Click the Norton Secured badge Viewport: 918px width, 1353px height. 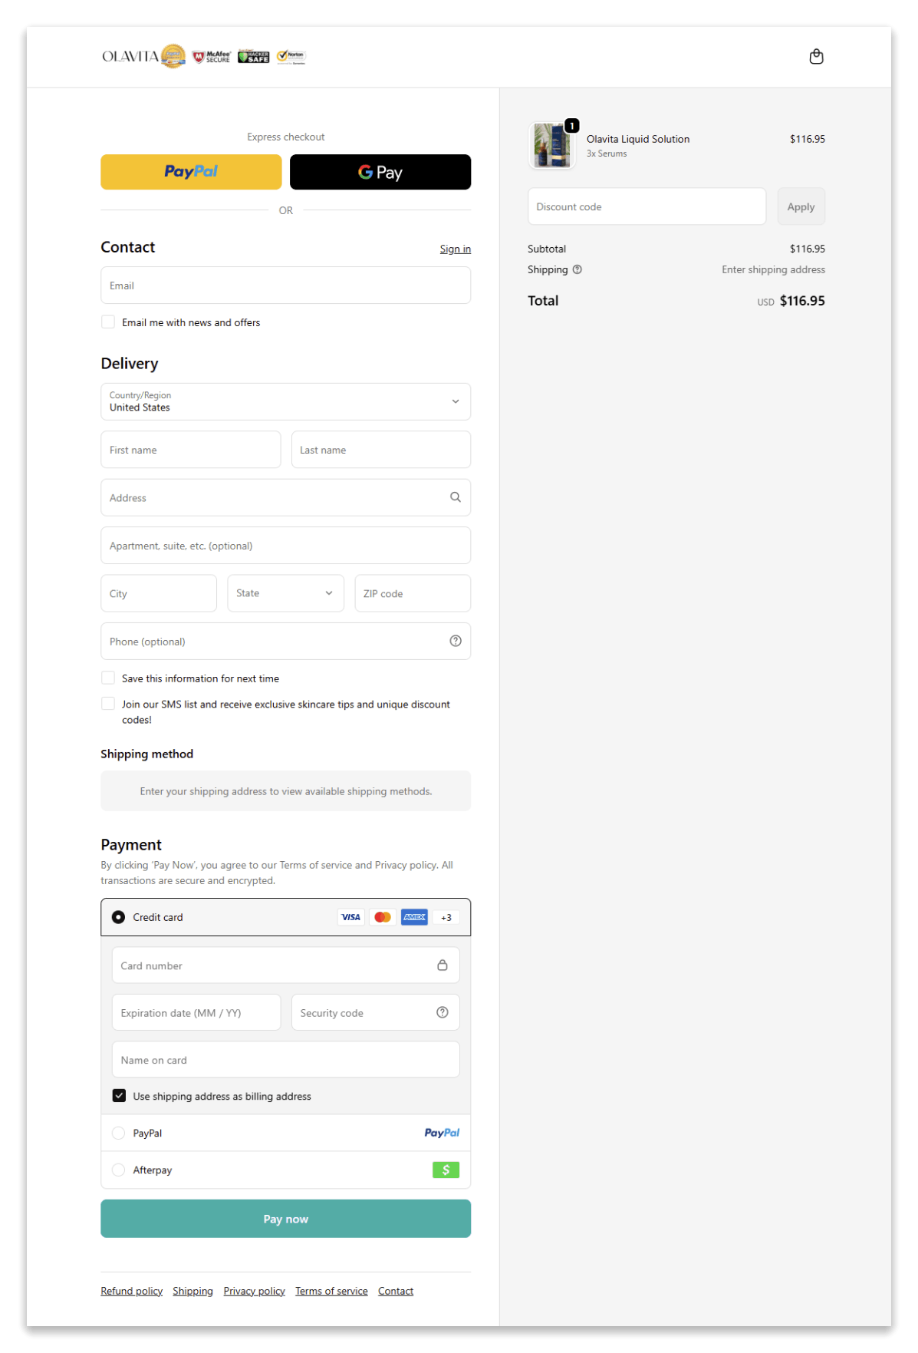click(291, 56)
